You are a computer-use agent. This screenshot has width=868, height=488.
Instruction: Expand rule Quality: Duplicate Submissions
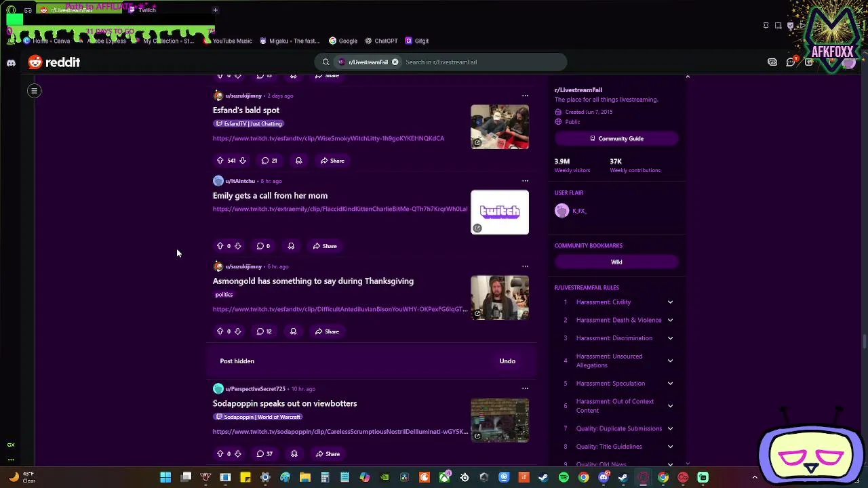670,428
